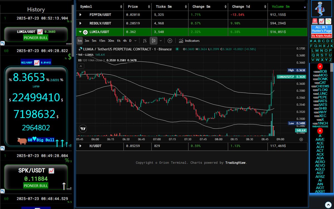Screen dimensions: 334x209
Task: Click the crosshair icon beside LUMIA/USDT
Action: (x=85, y=32)
